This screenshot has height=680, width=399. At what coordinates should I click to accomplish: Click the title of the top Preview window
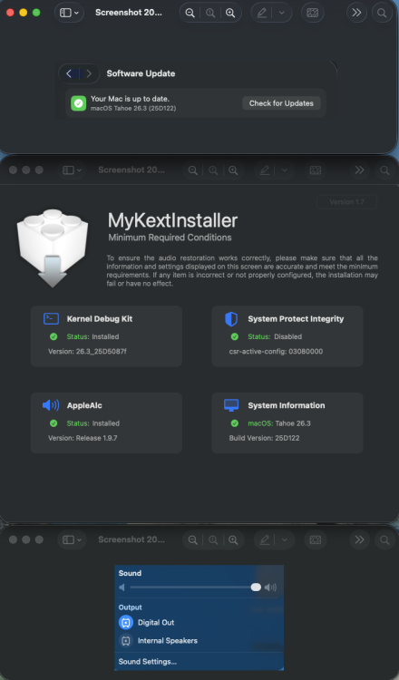(129, 13)
